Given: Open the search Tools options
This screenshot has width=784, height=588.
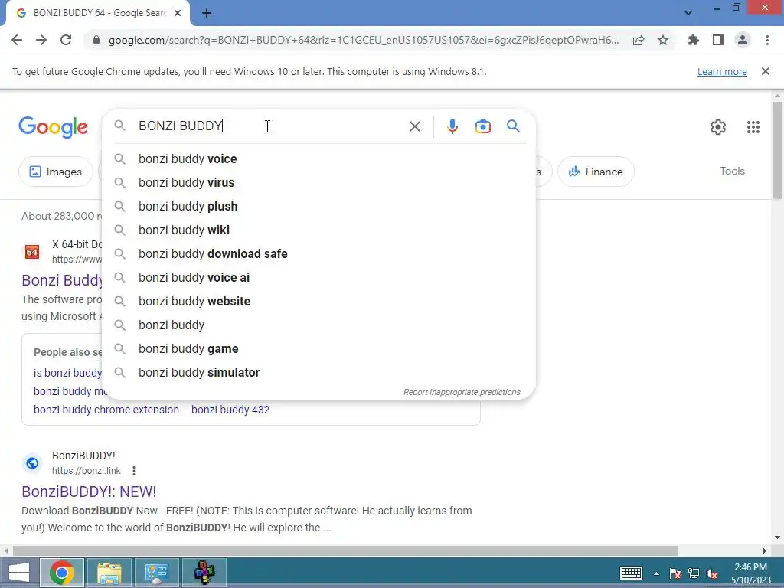Looking at the screenshot, I should pyautogui.click(x=732, y=171).
